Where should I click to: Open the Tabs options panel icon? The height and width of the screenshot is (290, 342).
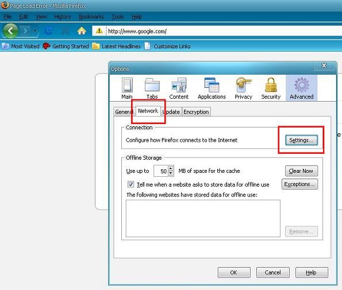[152, 85]
